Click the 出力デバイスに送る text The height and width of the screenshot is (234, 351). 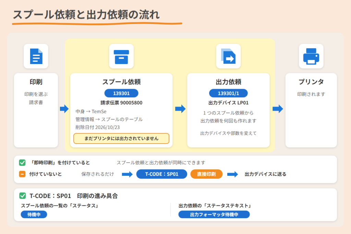click(x=266, y=174)
